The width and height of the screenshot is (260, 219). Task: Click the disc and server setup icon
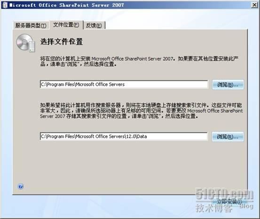point(26,43)
